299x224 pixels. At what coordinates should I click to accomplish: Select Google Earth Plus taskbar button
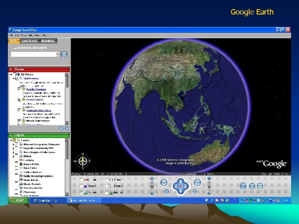point(48,201)
